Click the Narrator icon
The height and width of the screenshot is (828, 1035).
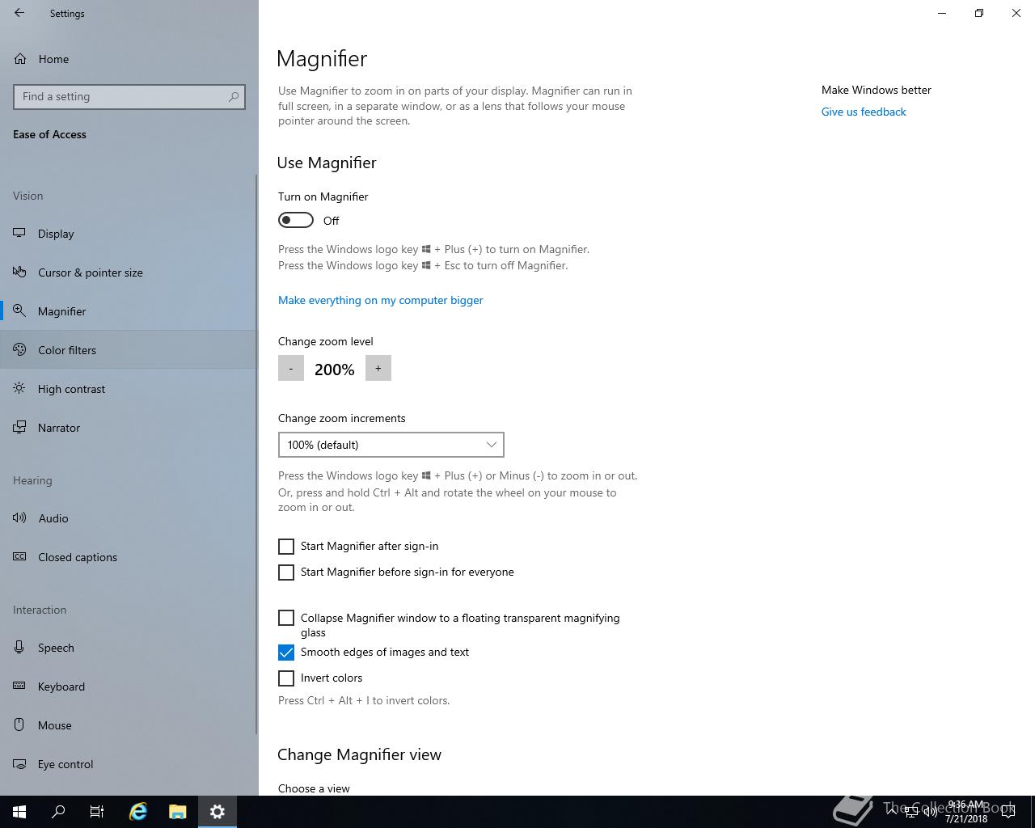(19, 428)
